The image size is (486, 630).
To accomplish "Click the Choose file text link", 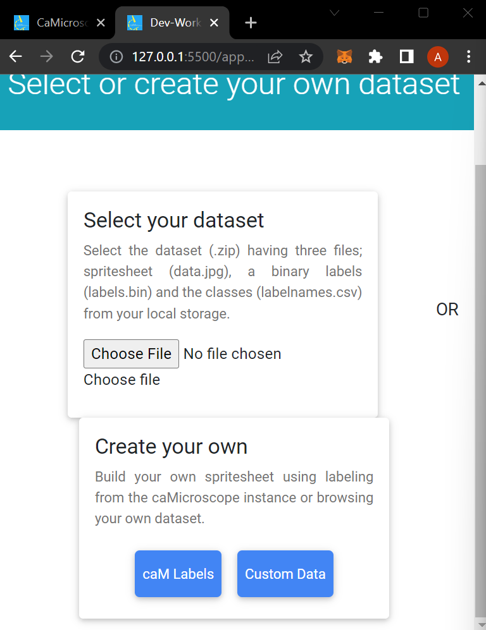I will 121,380.
